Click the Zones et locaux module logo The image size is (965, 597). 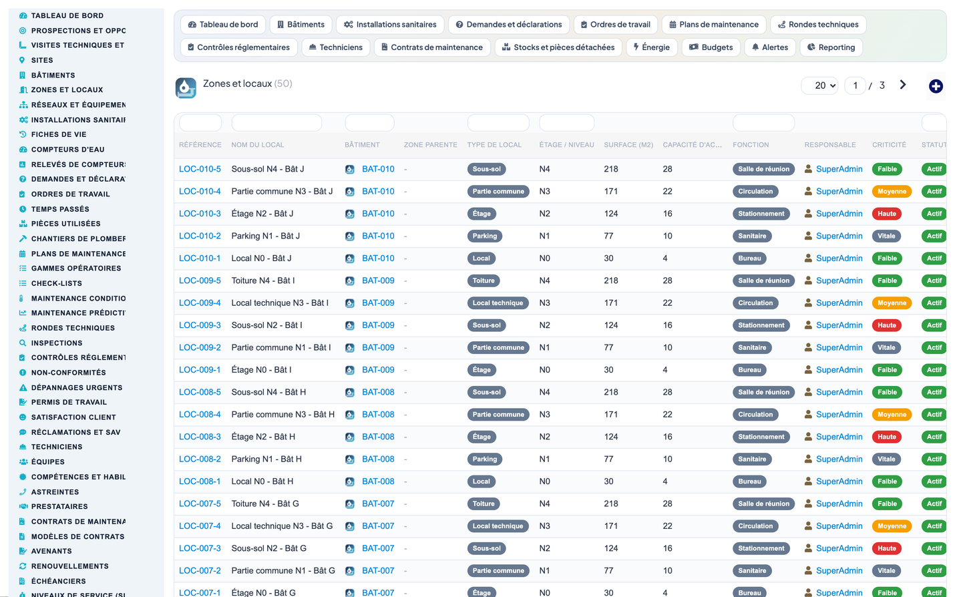tap(186, 87)
